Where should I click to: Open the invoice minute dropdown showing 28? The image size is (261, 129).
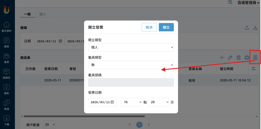click(x=159, y=102)
